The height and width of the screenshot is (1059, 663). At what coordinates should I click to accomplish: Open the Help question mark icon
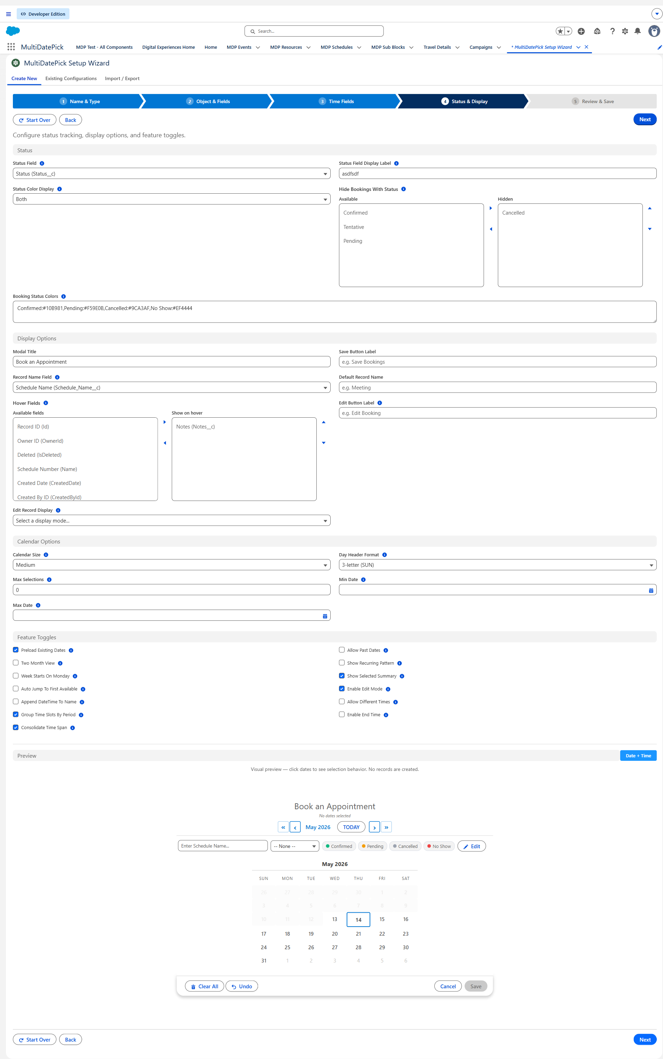point(612,31)
